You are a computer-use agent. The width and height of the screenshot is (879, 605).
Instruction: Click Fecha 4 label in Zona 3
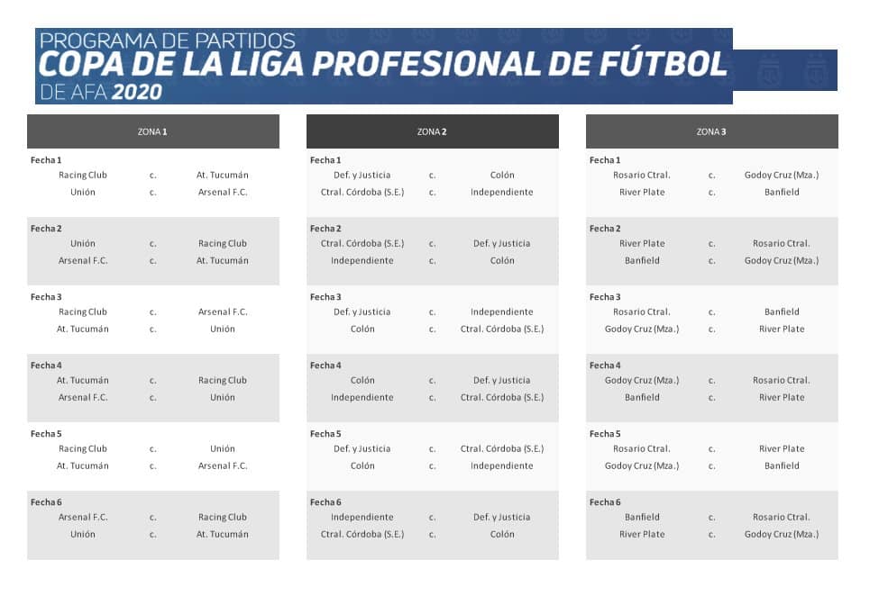pyautogui.click(x=605, y=366)
